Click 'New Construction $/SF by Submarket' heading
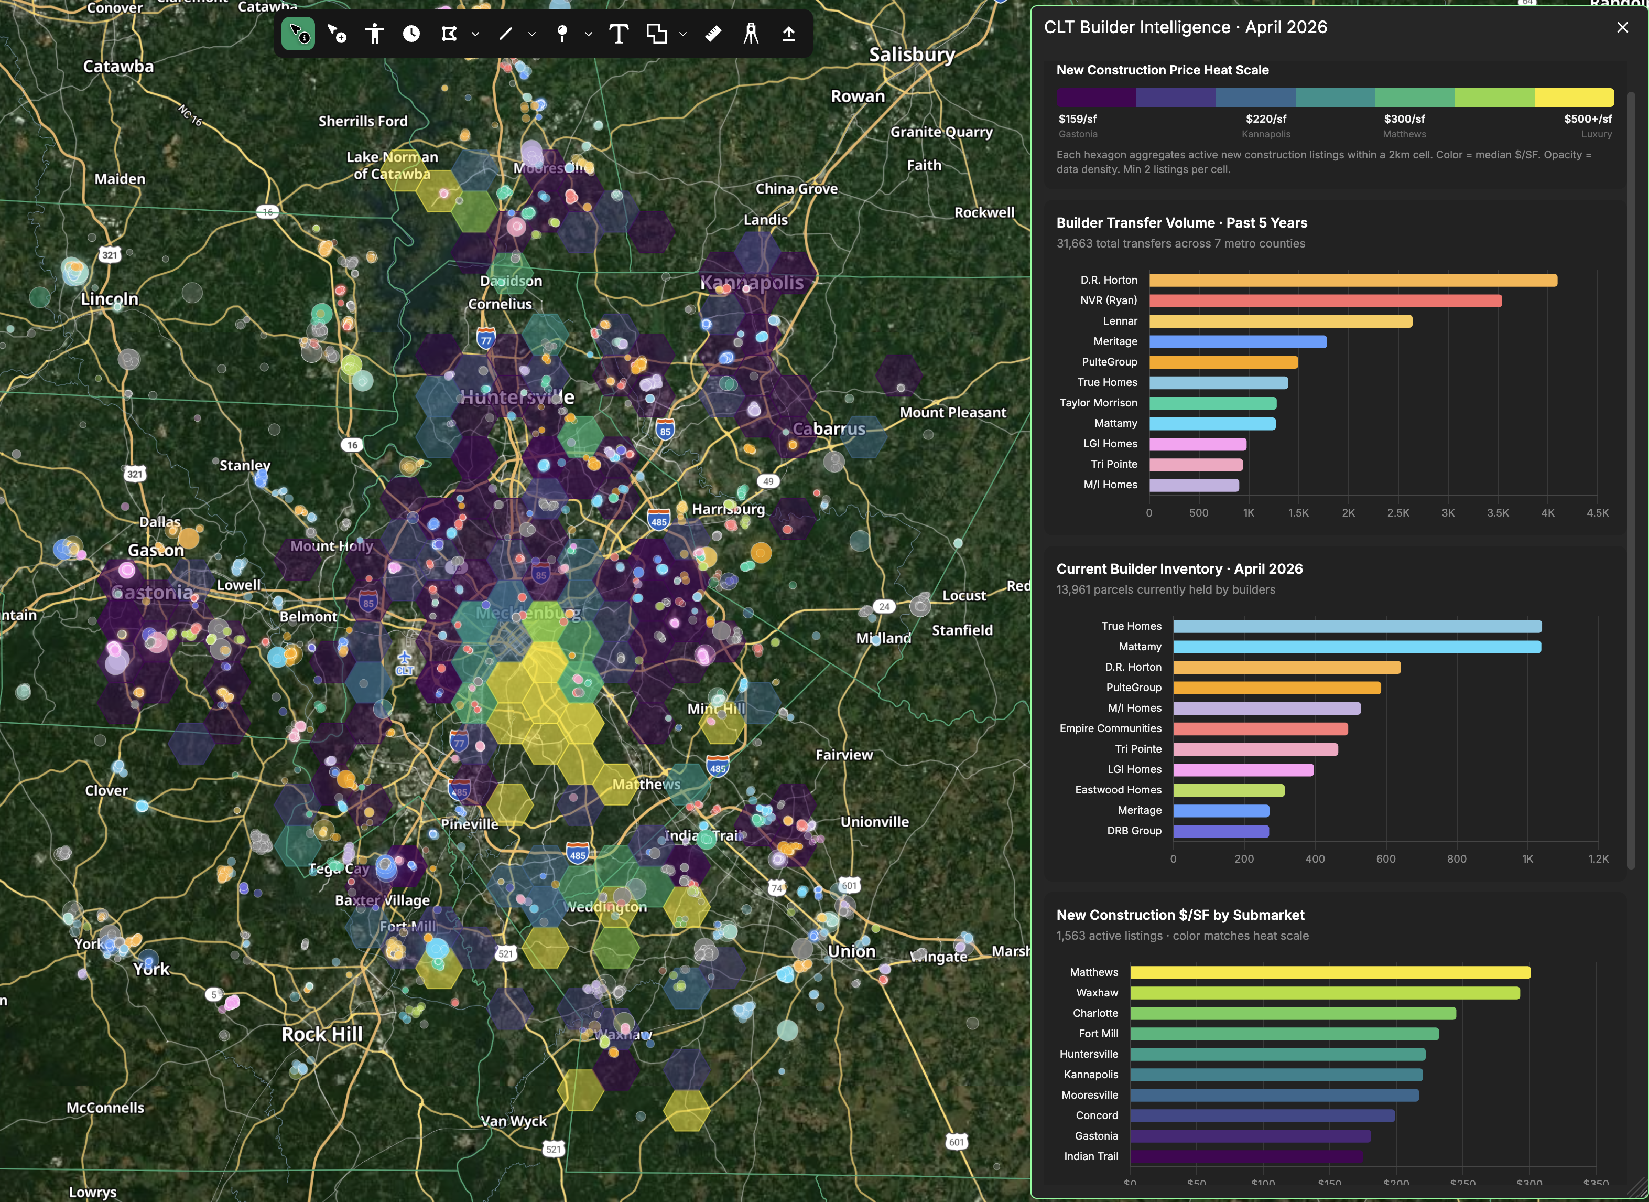The width and height of the screenshot is (1649, 1202). pos(1180,915)
